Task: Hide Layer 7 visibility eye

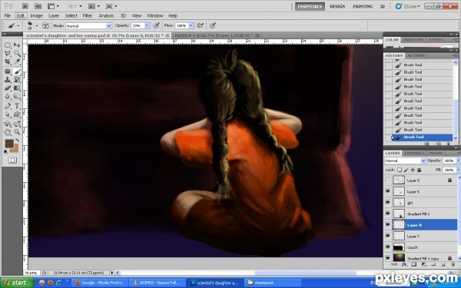Action: click(x=388, y=236)
